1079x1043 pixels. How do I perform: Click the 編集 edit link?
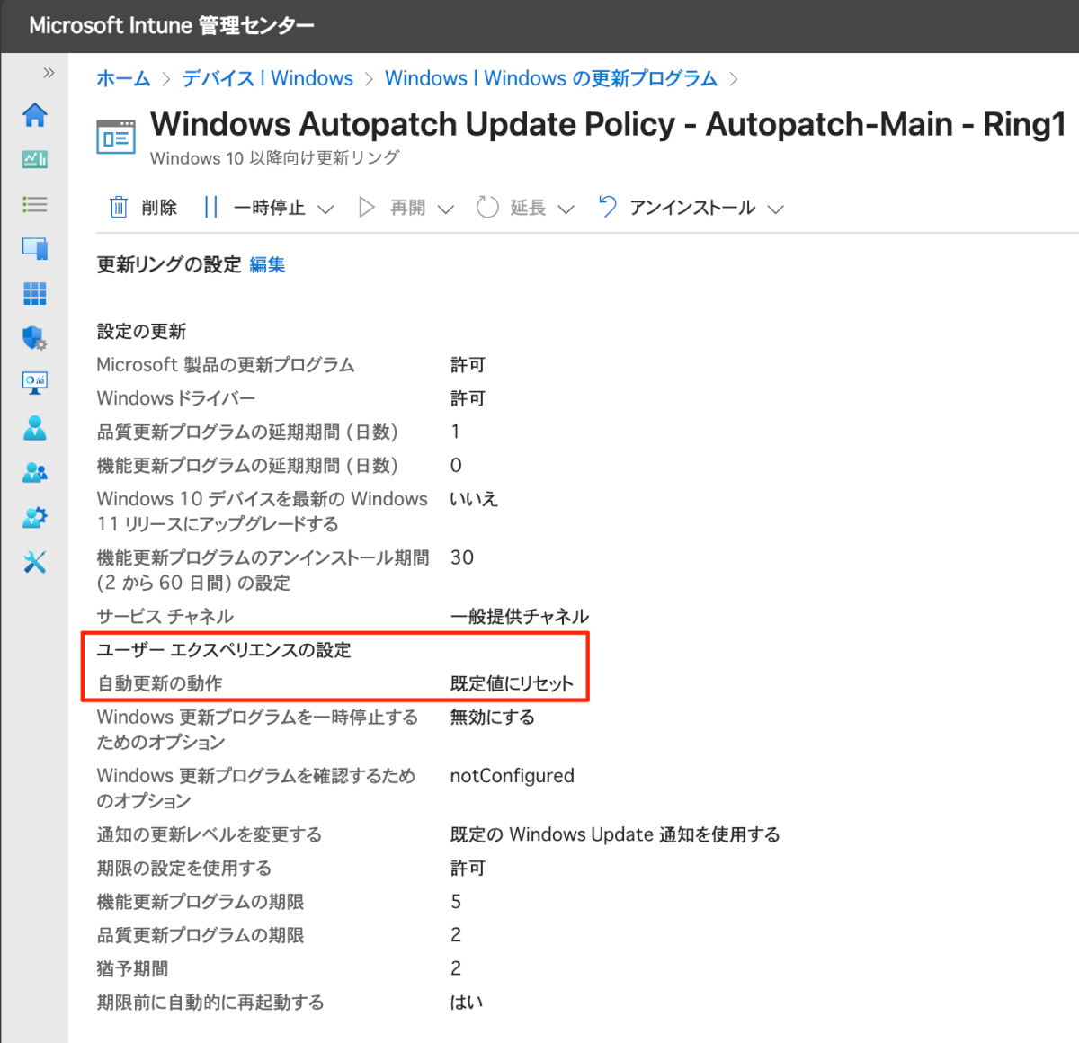tap(267, 265)
